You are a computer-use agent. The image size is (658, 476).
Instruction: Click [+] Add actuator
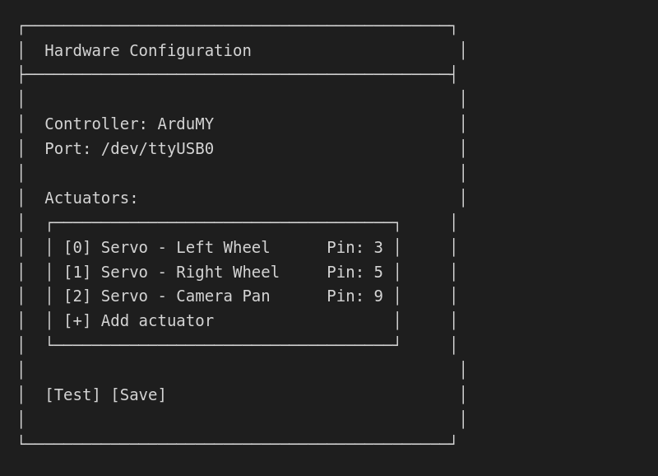[x=138, y=320]
